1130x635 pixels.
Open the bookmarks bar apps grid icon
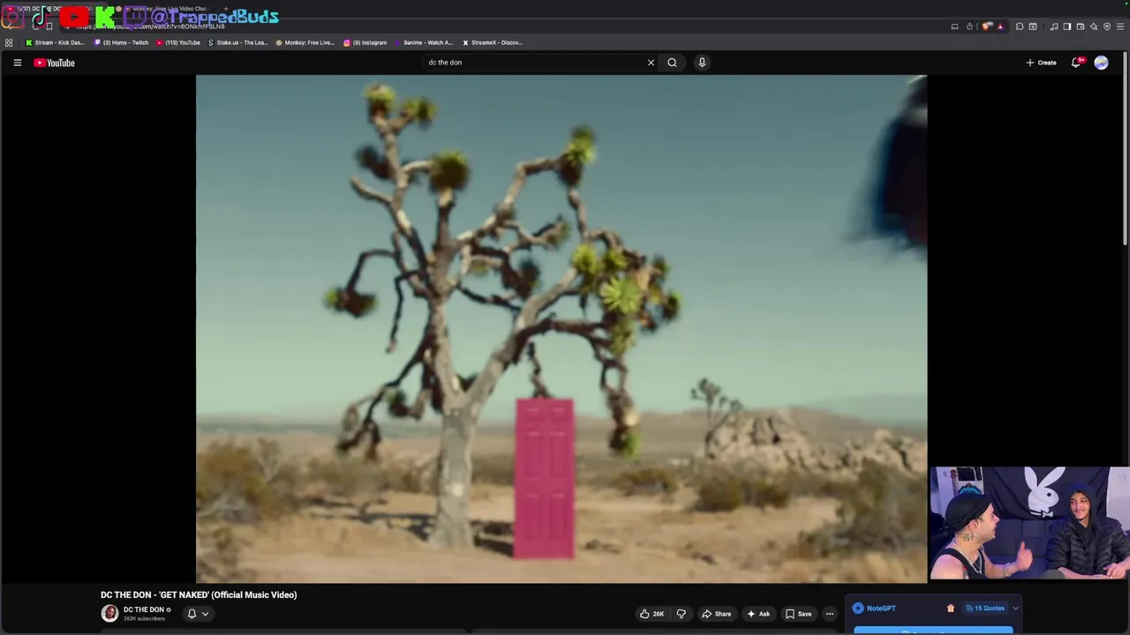[9, 42]
